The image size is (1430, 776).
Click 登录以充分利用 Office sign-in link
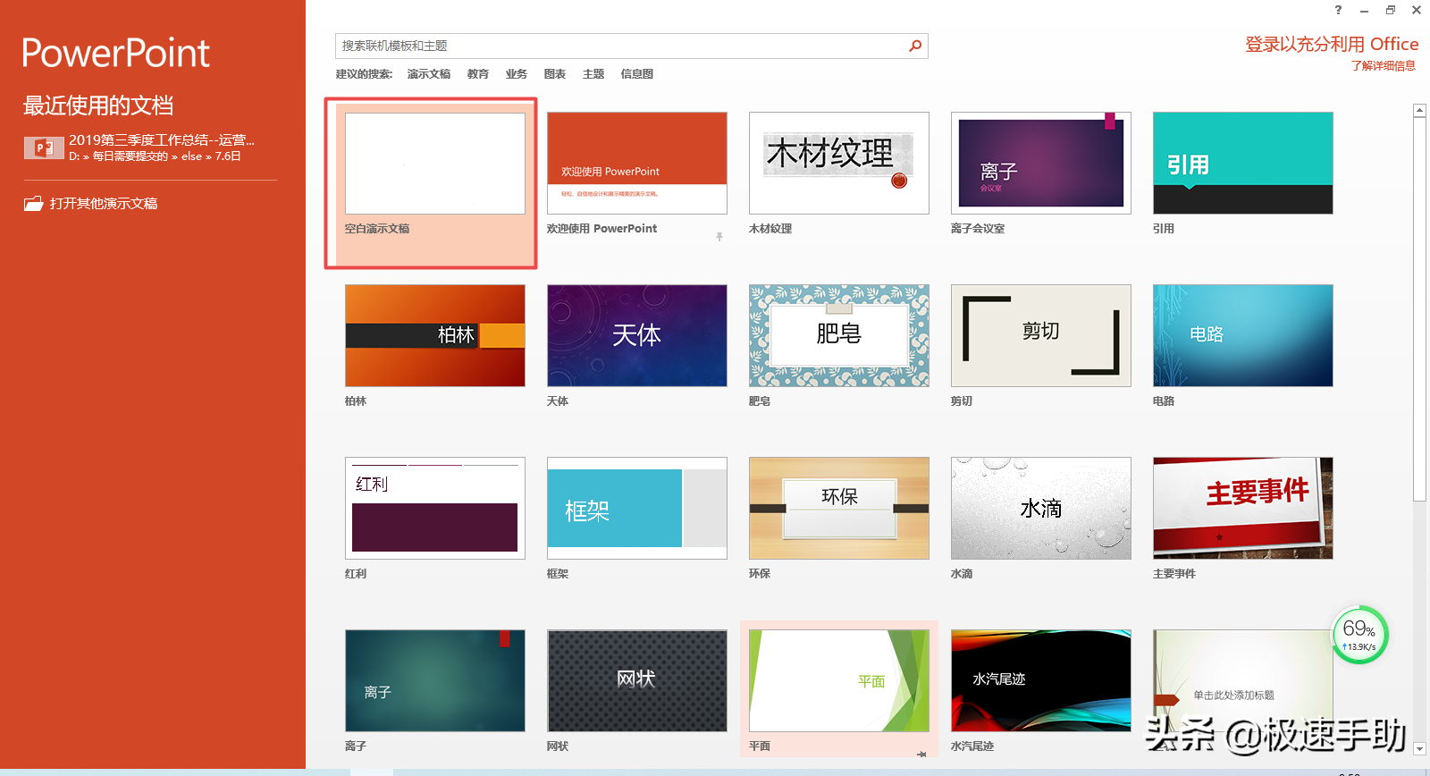[1332, 44]
